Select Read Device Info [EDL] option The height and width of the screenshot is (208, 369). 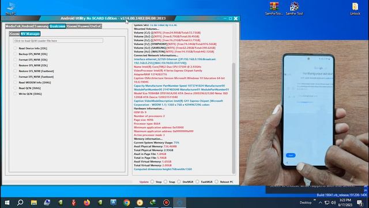[x=31, y=49]
